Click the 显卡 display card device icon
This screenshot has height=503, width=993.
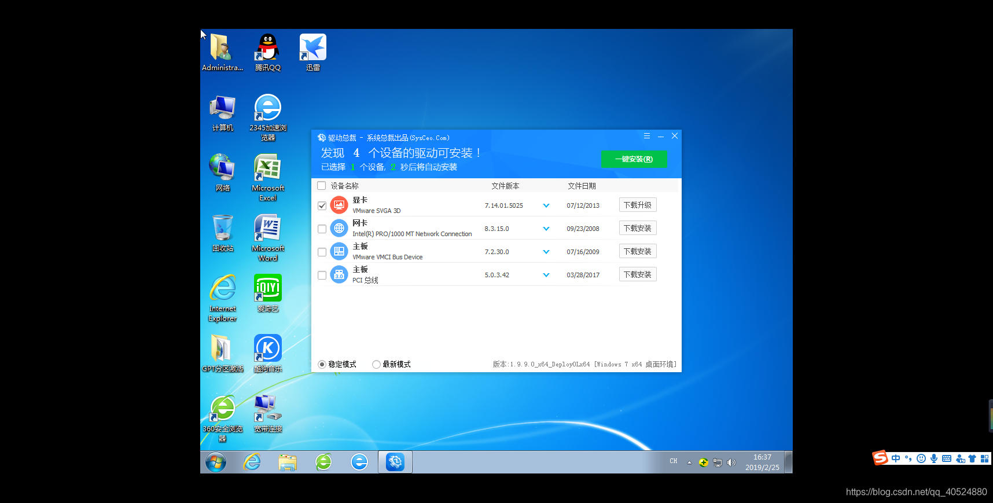point(339,205)
